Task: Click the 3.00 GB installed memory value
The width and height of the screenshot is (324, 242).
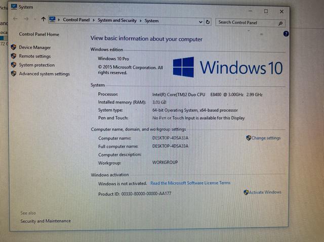Action: pos(159,102)
